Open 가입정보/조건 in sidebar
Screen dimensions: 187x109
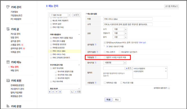pos(17,15)
